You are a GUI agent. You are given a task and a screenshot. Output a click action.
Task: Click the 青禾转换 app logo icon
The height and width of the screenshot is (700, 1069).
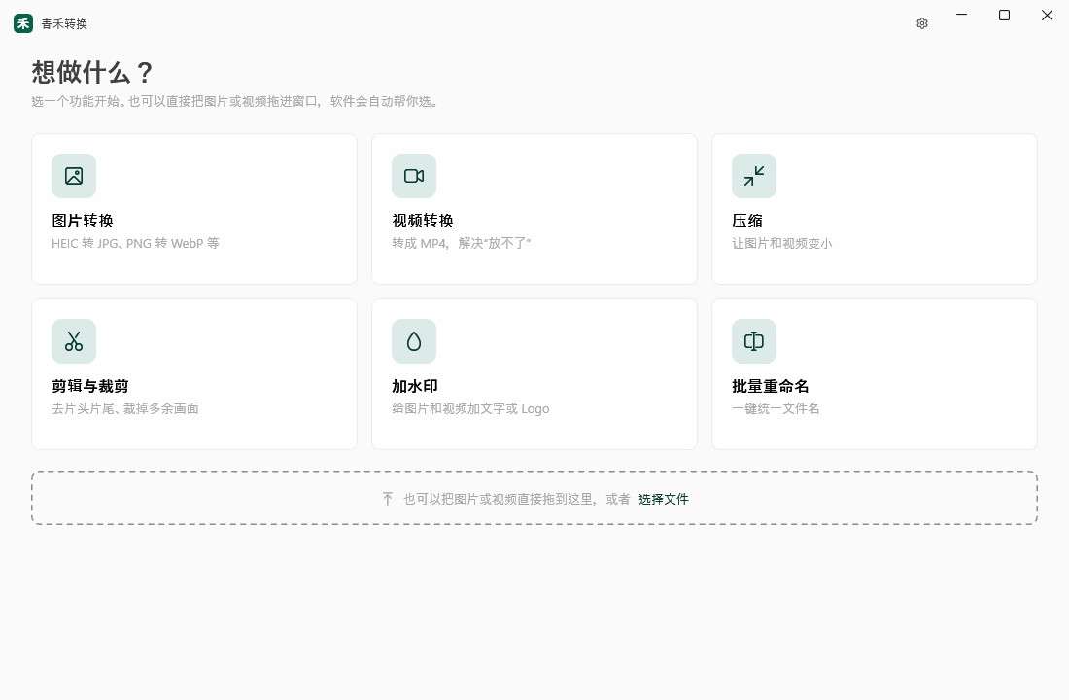tap(23, 23)
